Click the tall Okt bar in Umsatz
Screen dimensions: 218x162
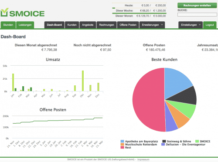tap(83, 81)
